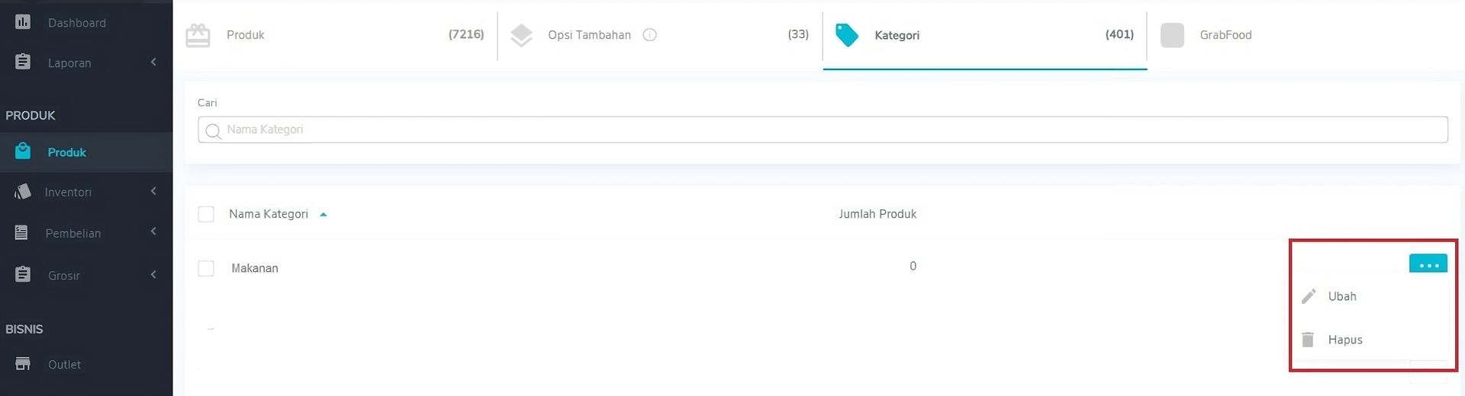Click the Jumlah Produk column header

(877, 214)
